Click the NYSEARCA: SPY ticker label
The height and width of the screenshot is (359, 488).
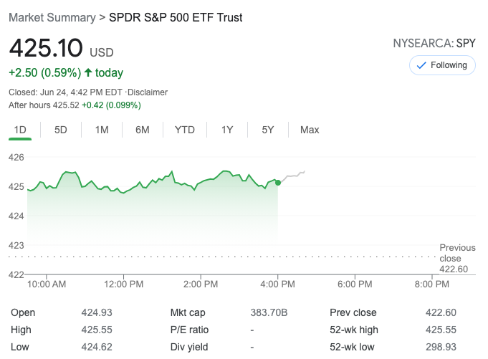click(434, 44)
